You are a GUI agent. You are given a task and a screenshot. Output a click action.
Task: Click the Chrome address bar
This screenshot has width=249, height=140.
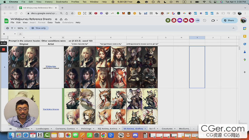click(44, 13)
